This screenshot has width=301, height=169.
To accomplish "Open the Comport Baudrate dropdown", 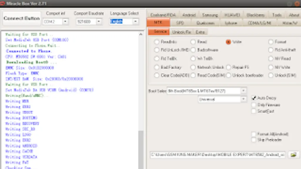I will [99, 21].
